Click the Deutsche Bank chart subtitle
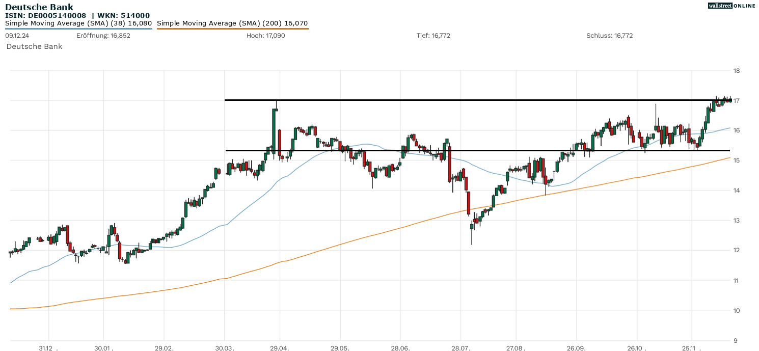The image size is (759, 351). click(34, 46)
